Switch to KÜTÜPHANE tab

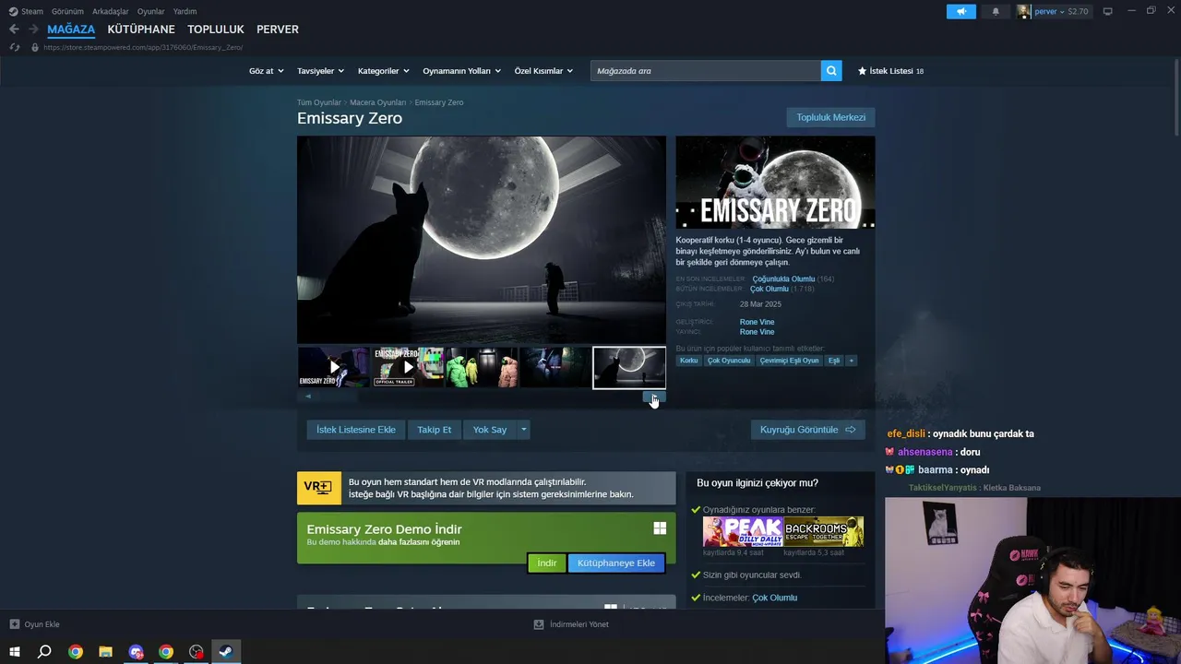pos(141,30)
